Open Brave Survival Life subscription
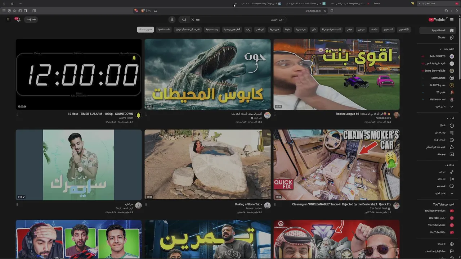This screenshot has width=461, height=259. click(438, 71)
